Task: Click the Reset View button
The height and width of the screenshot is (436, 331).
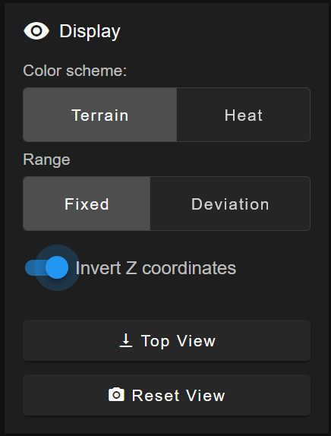Action: pos(166,395)
